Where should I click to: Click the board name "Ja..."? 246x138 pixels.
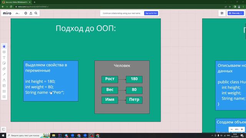tap(17, 13)
